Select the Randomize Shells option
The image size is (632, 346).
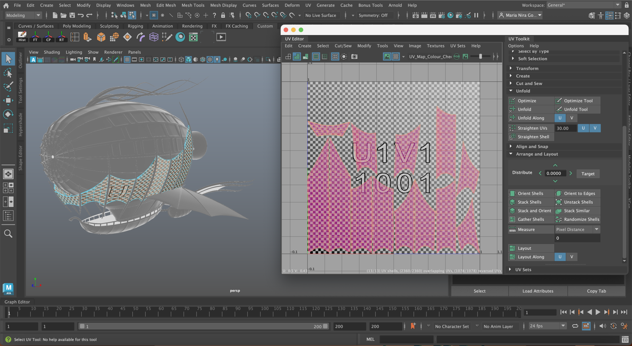[581, 219]
